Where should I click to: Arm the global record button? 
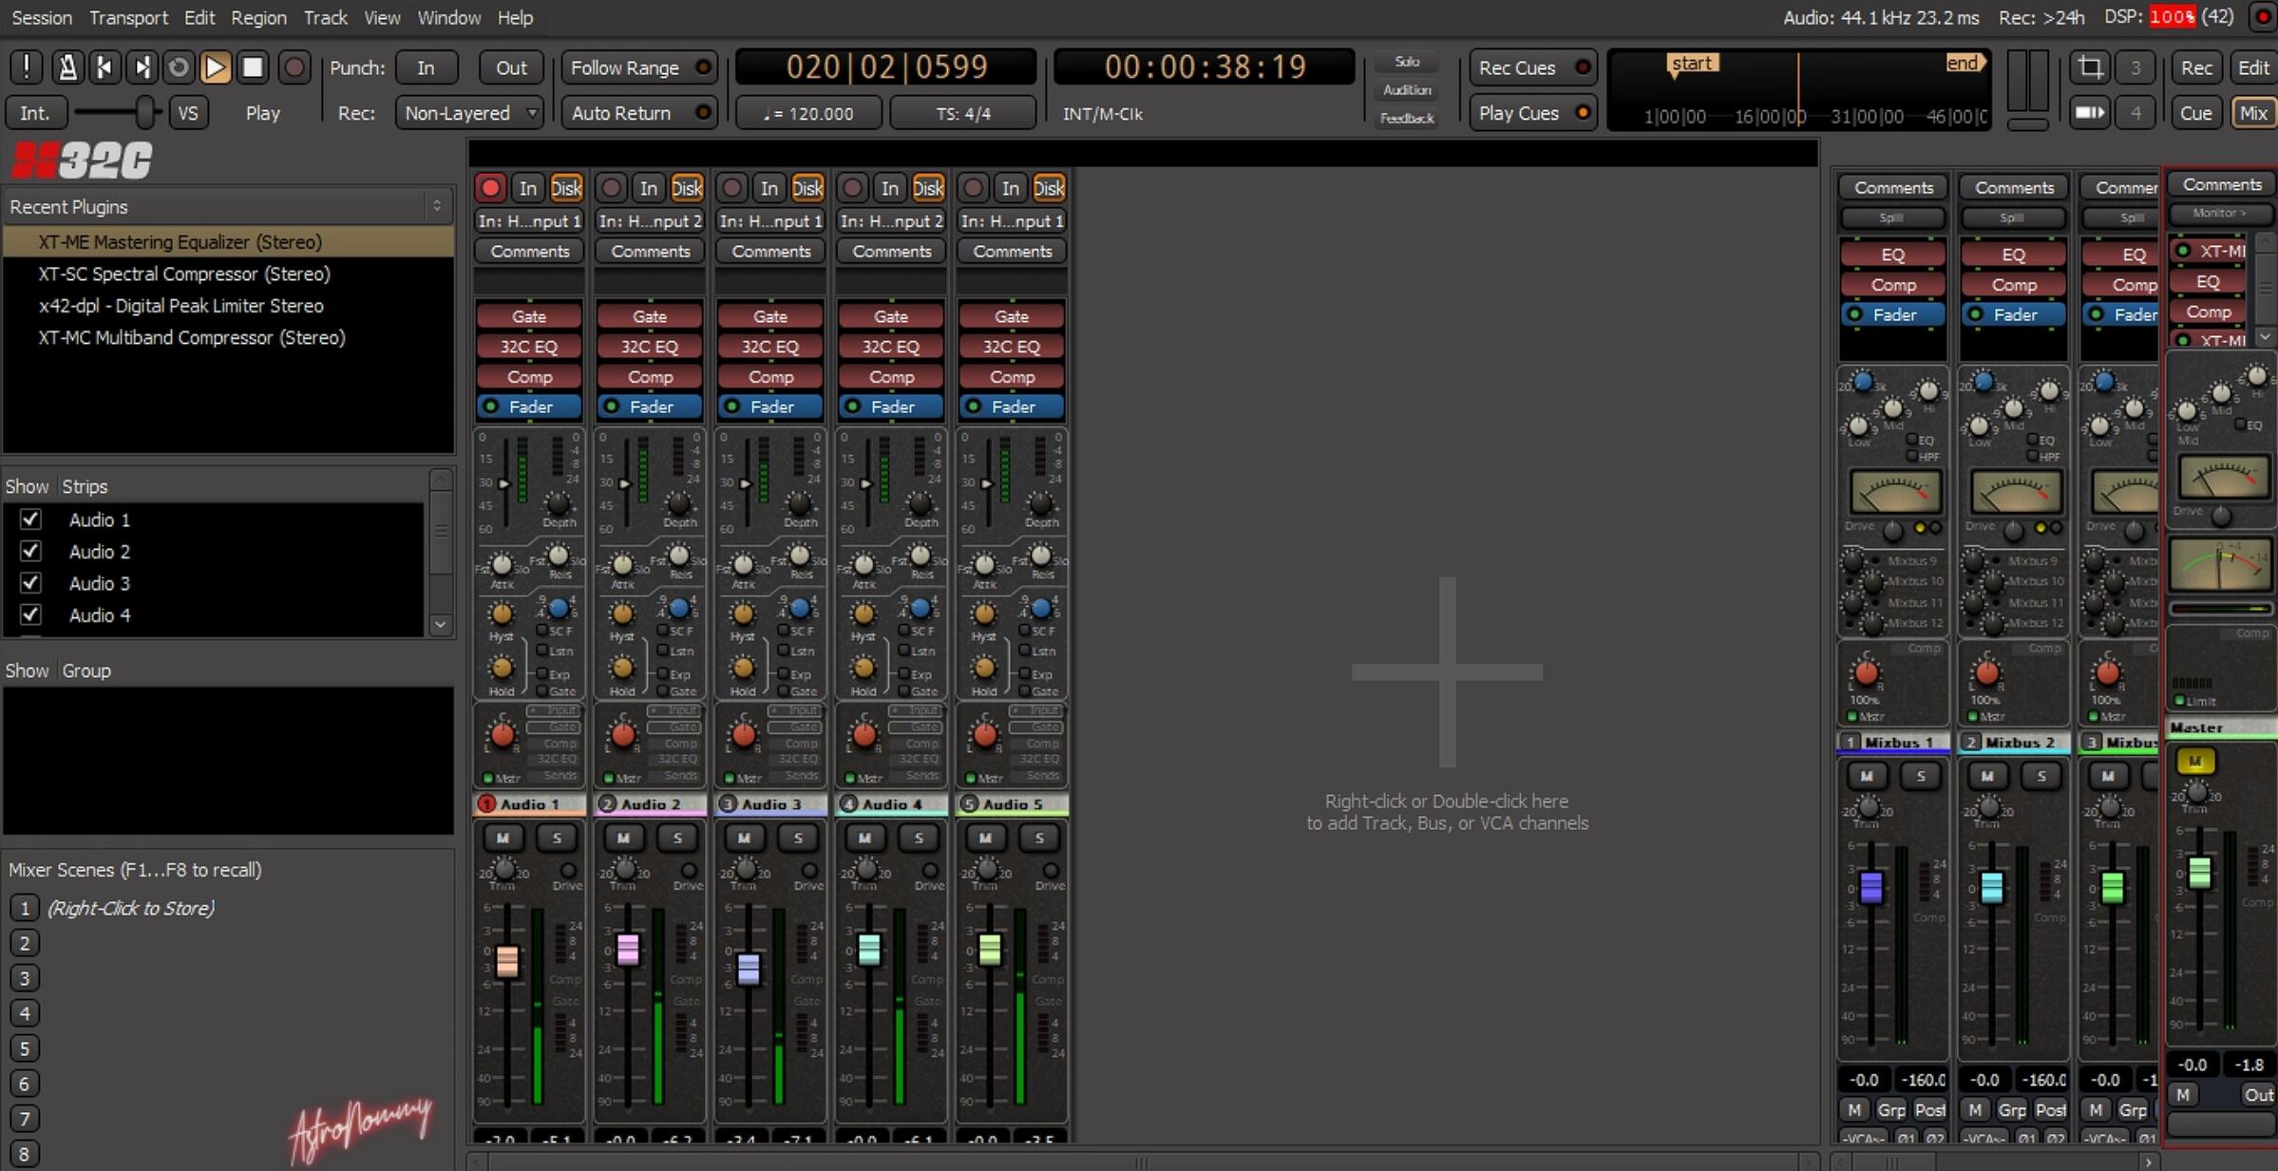click(x=294, y=67)
